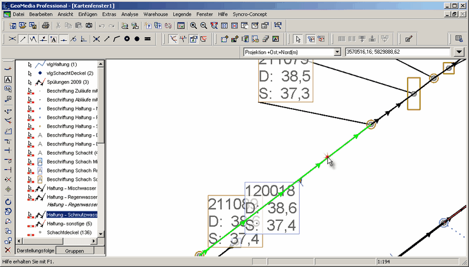Open the Analyse menu
469x267 pixels.
[130, 13]
